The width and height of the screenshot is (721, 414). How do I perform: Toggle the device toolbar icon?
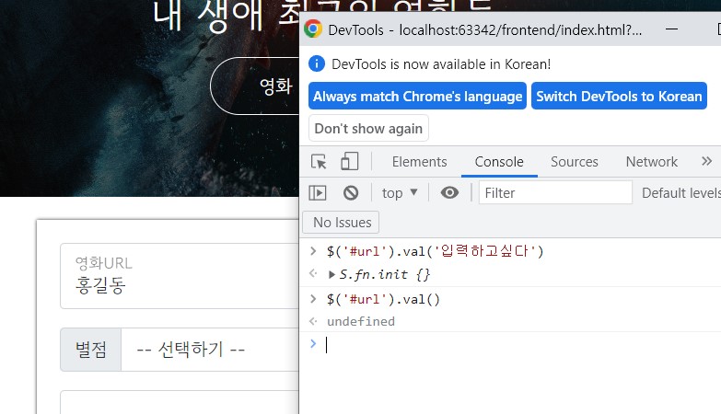pyautogui.click(x=350, y=162)
